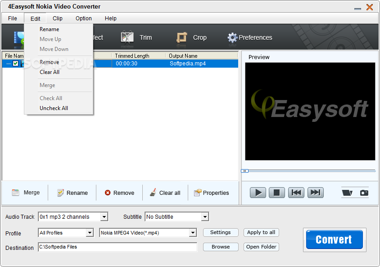Click the Merge icon in bottom bar
This screenshot has height=267, width=380.
click(x=15, y=193)
